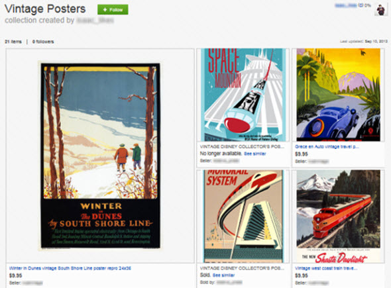Click See similar under Monorail System poster
Image resolution: width=391 pixels, height=288 pixels.
[x=224, y=275]
